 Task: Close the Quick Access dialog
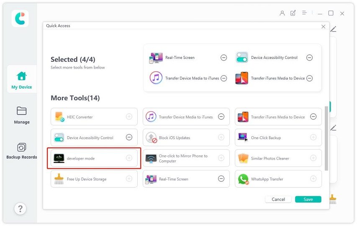pyautogui.click(x=323, y=27)
